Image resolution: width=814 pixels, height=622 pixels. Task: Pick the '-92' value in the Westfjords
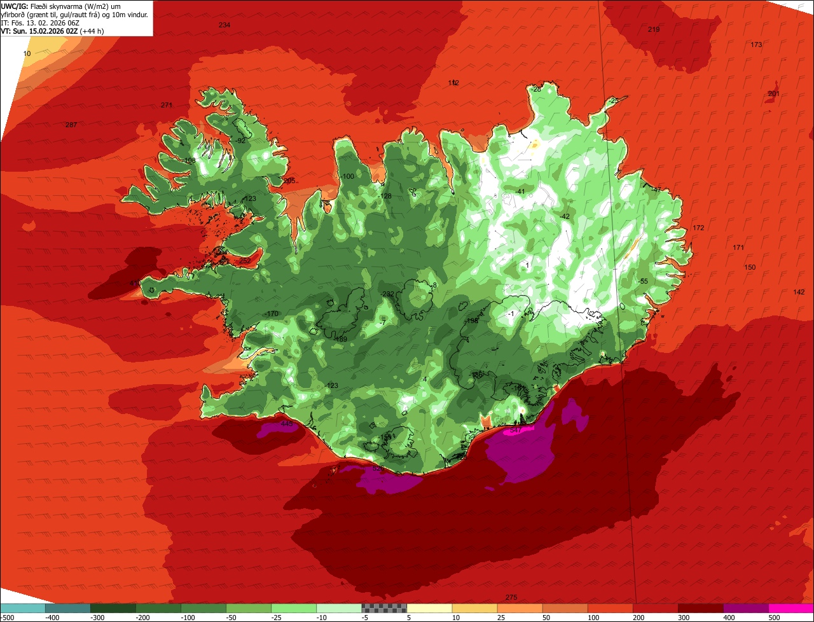tap(240, 141)
